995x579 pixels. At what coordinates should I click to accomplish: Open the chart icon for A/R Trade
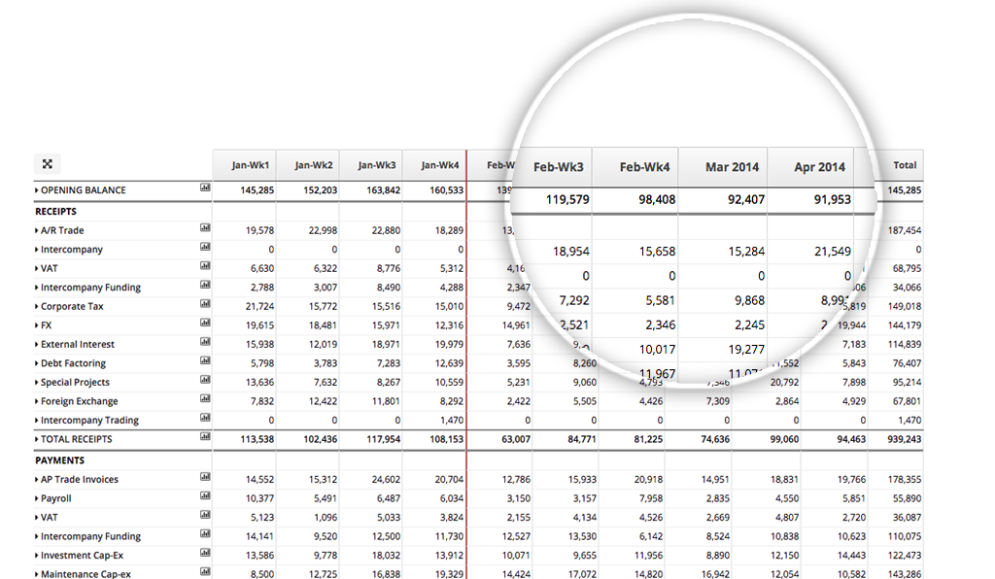205,227
